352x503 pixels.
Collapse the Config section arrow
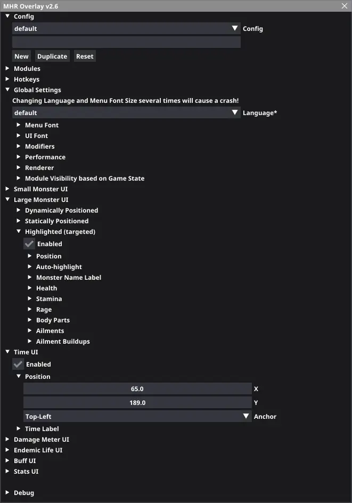(7, 17)
